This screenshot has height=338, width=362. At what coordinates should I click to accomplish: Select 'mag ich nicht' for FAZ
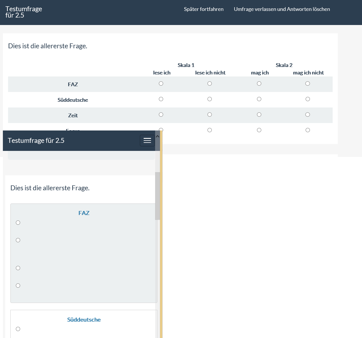coord(308,84)
